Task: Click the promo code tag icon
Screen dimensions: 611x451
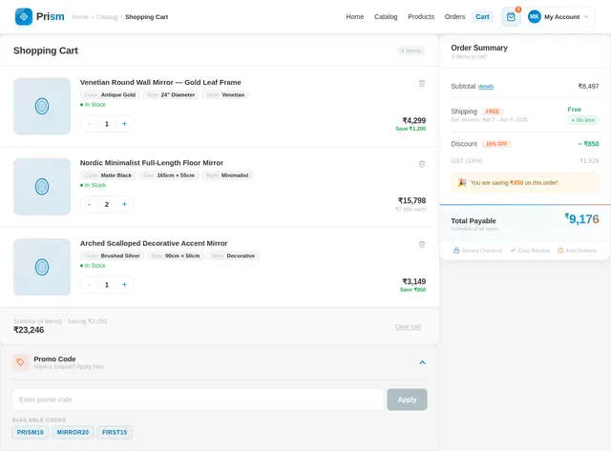Action: click(x=20, y=362)
